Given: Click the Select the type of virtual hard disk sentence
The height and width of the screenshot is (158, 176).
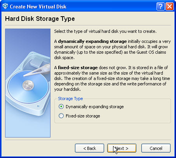Looking at the screenshot, I should pyautogui.click(x=105, y=31).
